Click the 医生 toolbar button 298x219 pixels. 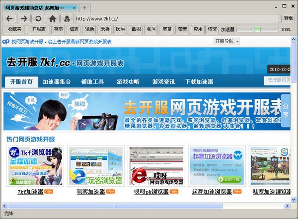[121, 29]
